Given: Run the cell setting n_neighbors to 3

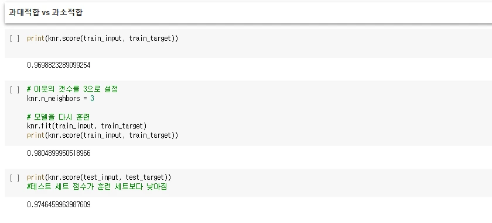Looking at the screenshot, I should (x=15, y=90).
